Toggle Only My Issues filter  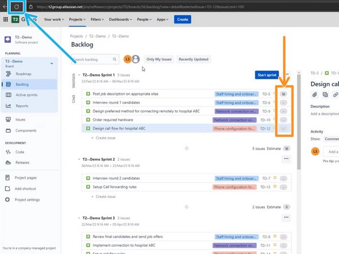click(x=159, y=59)
